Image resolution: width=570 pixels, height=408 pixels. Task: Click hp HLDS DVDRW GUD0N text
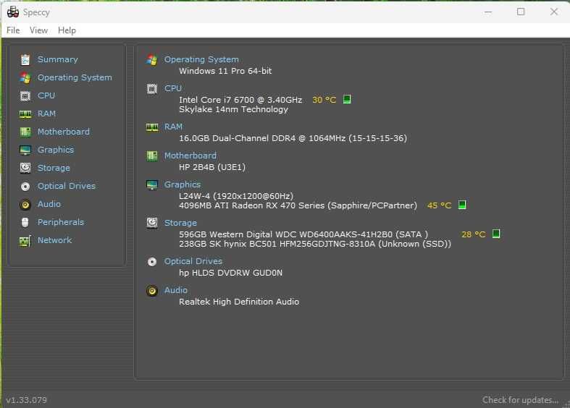coord(230,273)
